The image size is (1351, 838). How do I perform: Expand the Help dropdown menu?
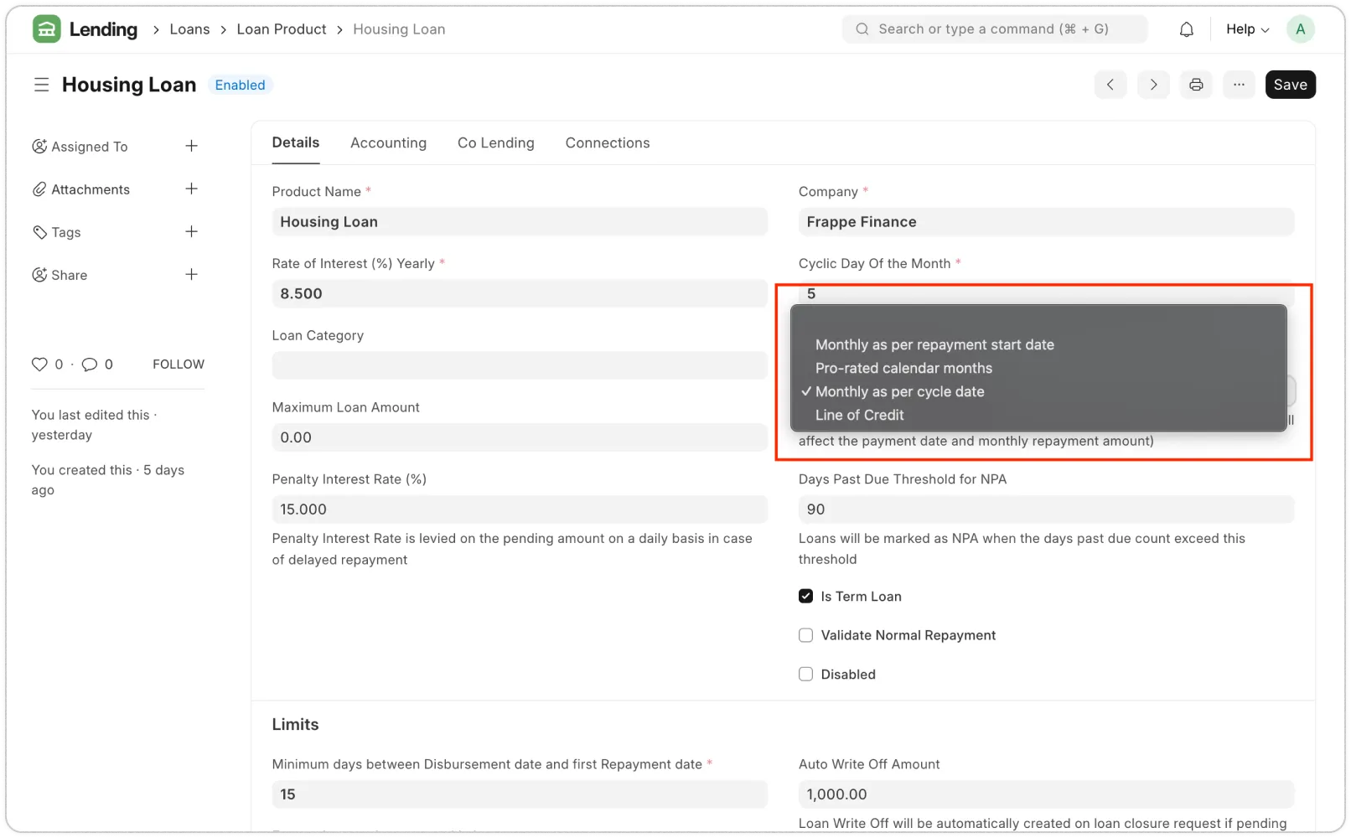(x=1247, y=29)
